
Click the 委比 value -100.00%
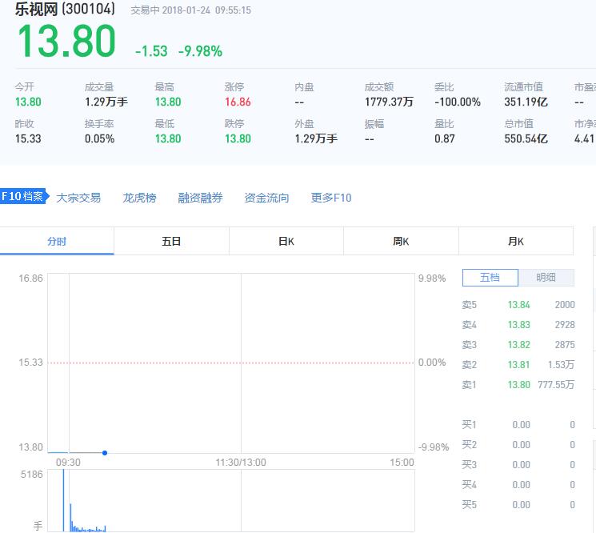458,102
